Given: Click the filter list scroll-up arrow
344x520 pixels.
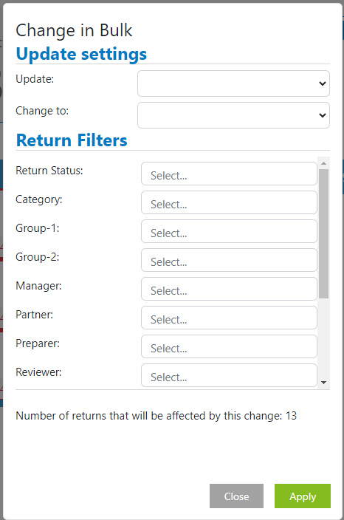Looking at the screenshot, I should (x=324, y=162).
